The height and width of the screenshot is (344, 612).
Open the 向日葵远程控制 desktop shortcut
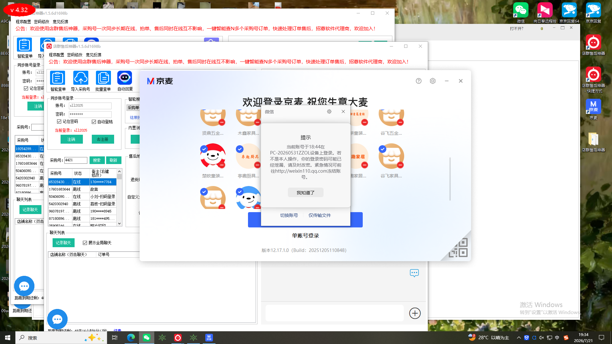point(545,12)
